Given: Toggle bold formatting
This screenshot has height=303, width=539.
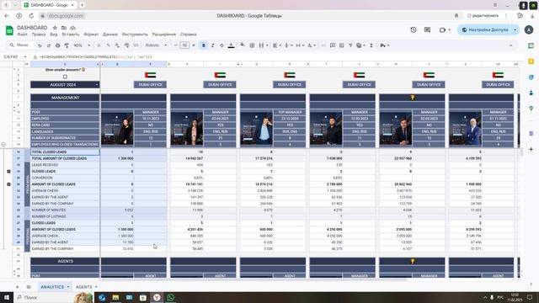Looking at the screenshot, I should [204, 45].
